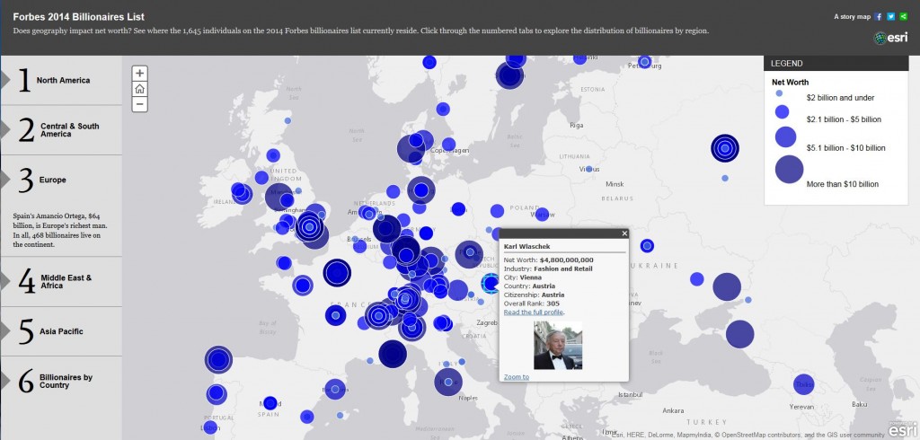Click the TURKEY country label
This screenshot has width=920, height=440.
pos(707,422)
